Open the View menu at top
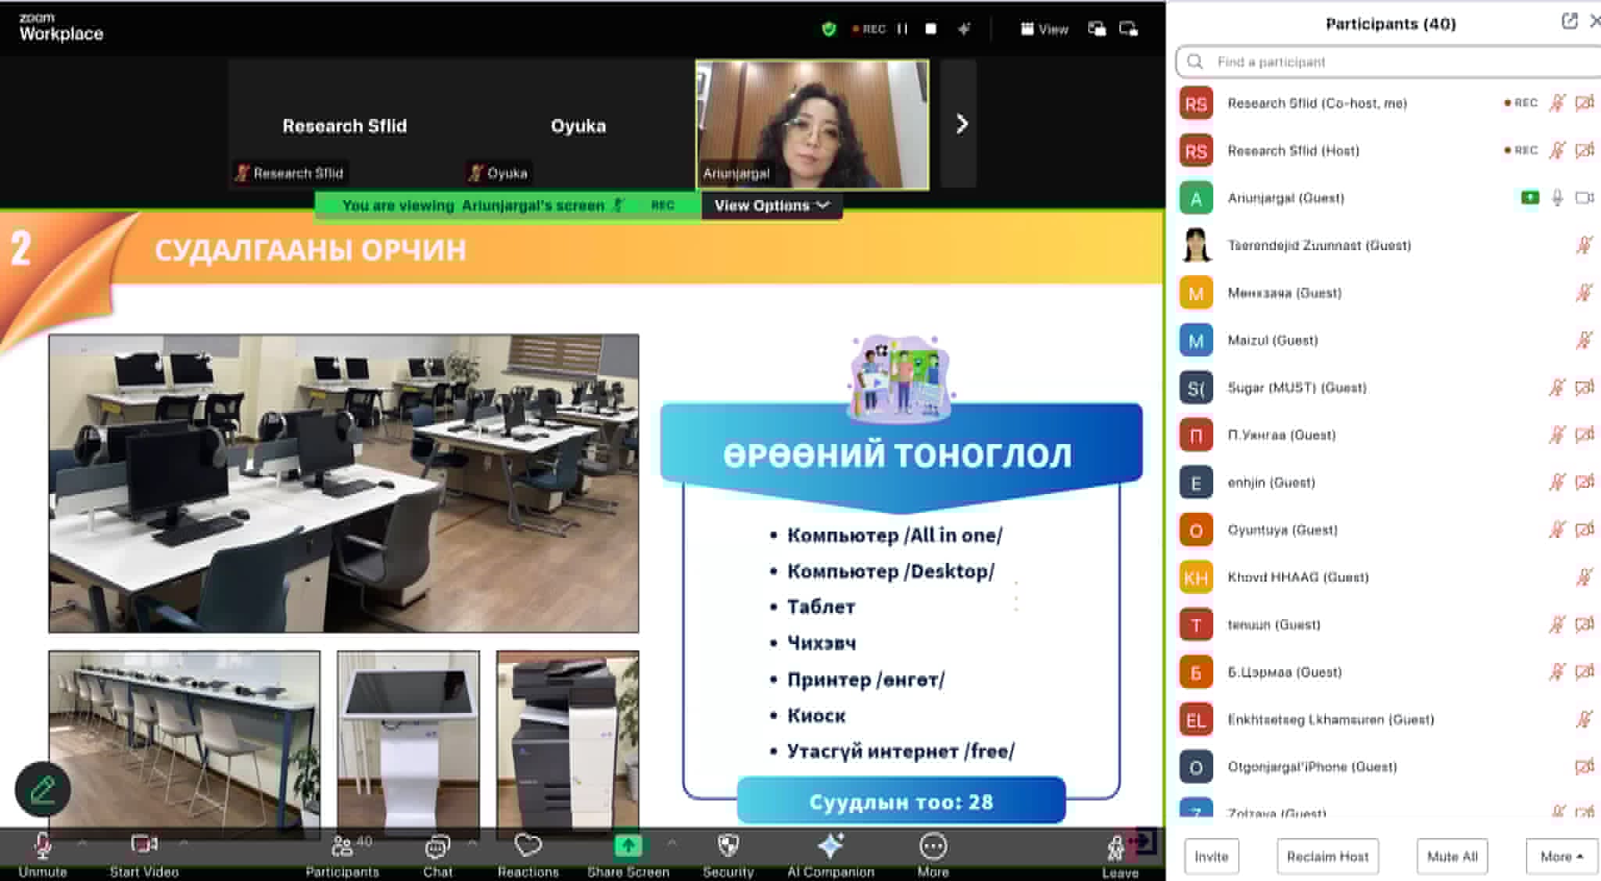Viewport: 1601px width, 881px height. [x=1044, y=29]
